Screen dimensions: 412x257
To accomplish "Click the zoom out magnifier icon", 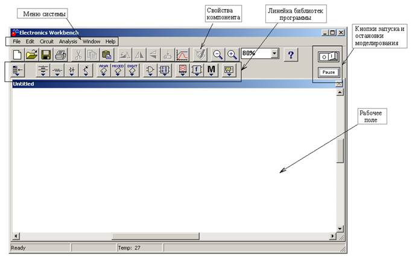I will pos(218,55).
